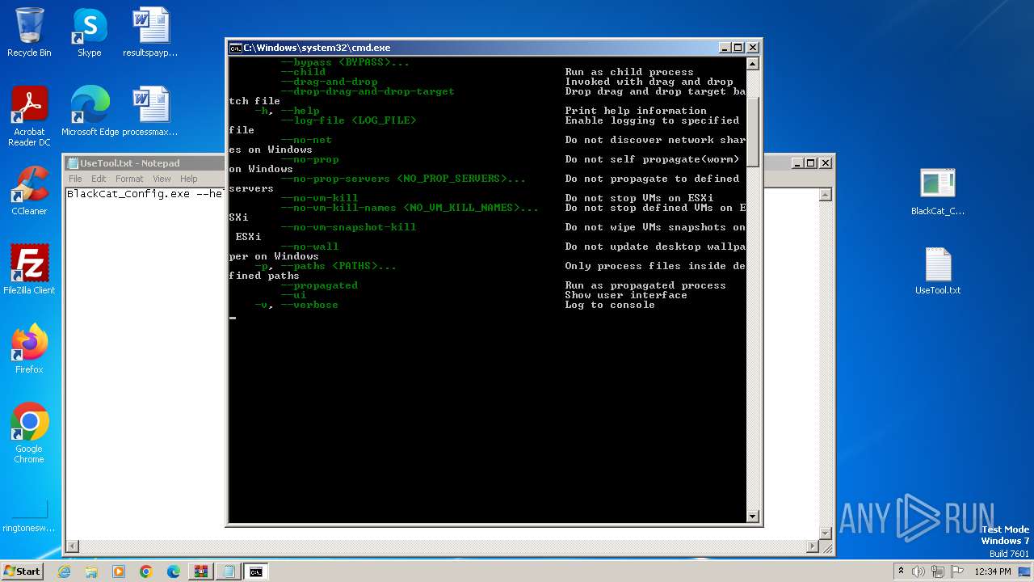Click the '--verbose' option text

click(x=309, y=305)
